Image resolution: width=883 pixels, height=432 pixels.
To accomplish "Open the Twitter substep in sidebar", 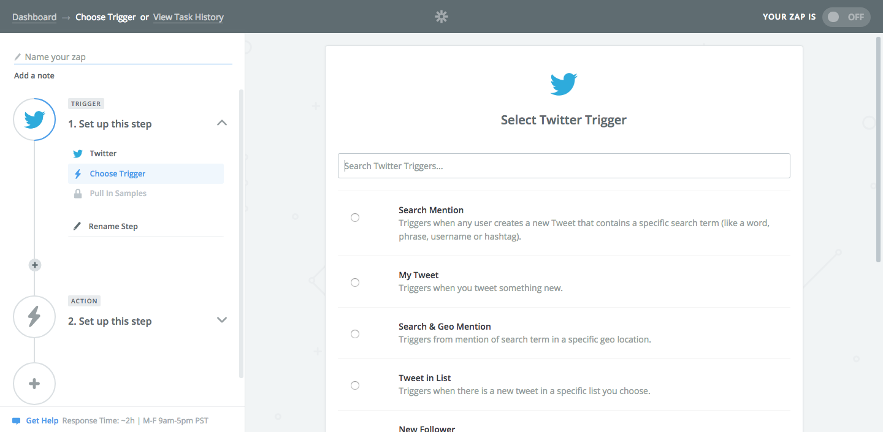I will pyautogui.click(x=103, y=154).
